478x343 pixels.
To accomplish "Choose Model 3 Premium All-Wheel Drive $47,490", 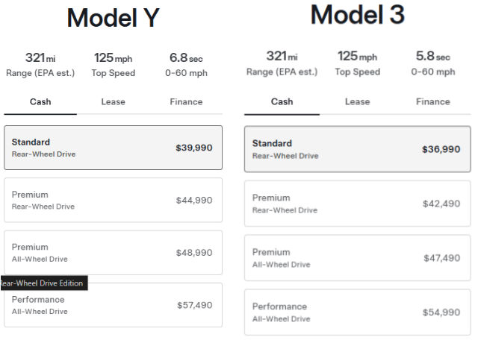I will (357, 258).
